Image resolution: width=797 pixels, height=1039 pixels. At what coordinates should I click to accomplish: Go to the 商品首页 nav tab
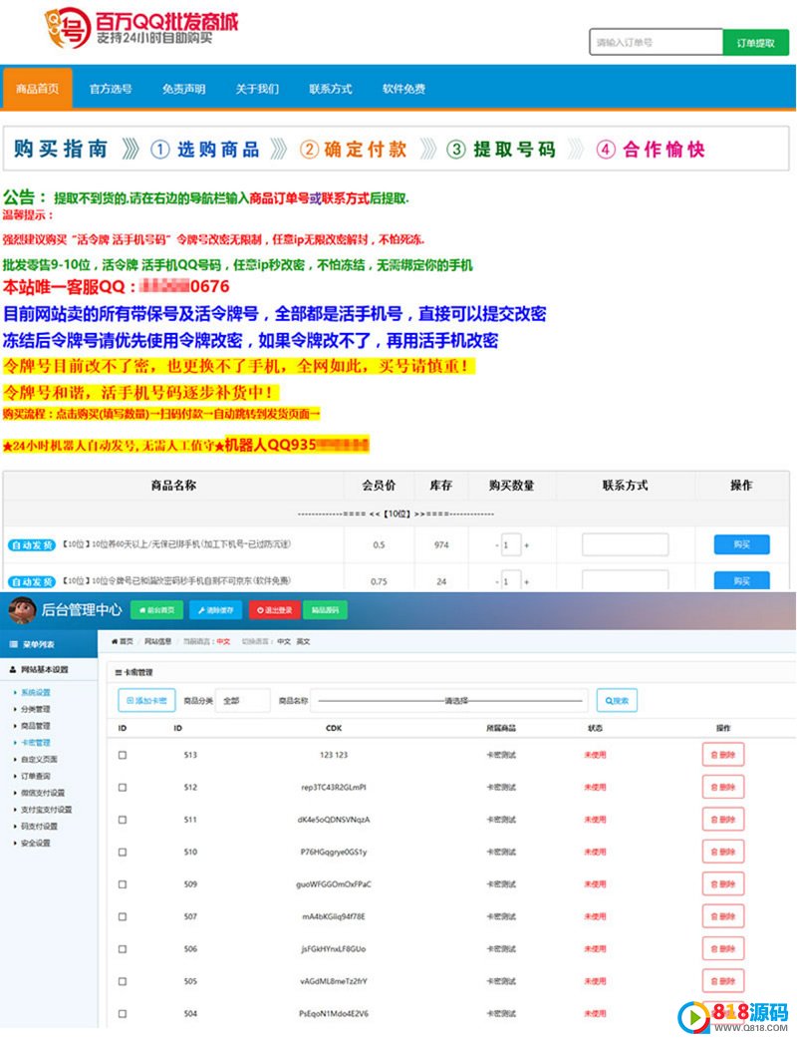tap(38, 88)
